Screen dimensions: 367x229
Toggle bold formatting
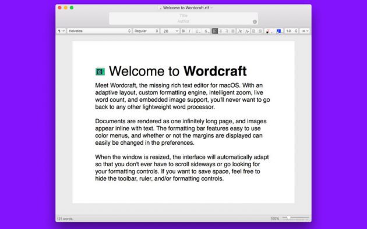click(183, 31)
